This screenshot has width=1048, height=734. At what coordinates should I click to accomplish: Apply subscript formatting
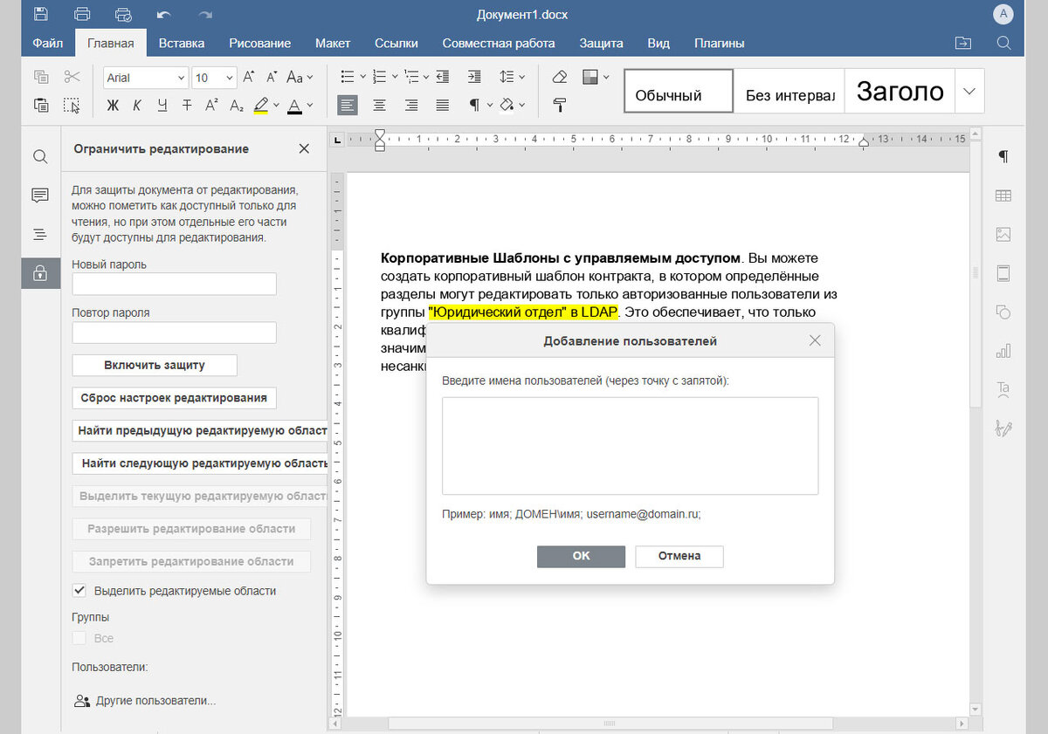(237, 106)
